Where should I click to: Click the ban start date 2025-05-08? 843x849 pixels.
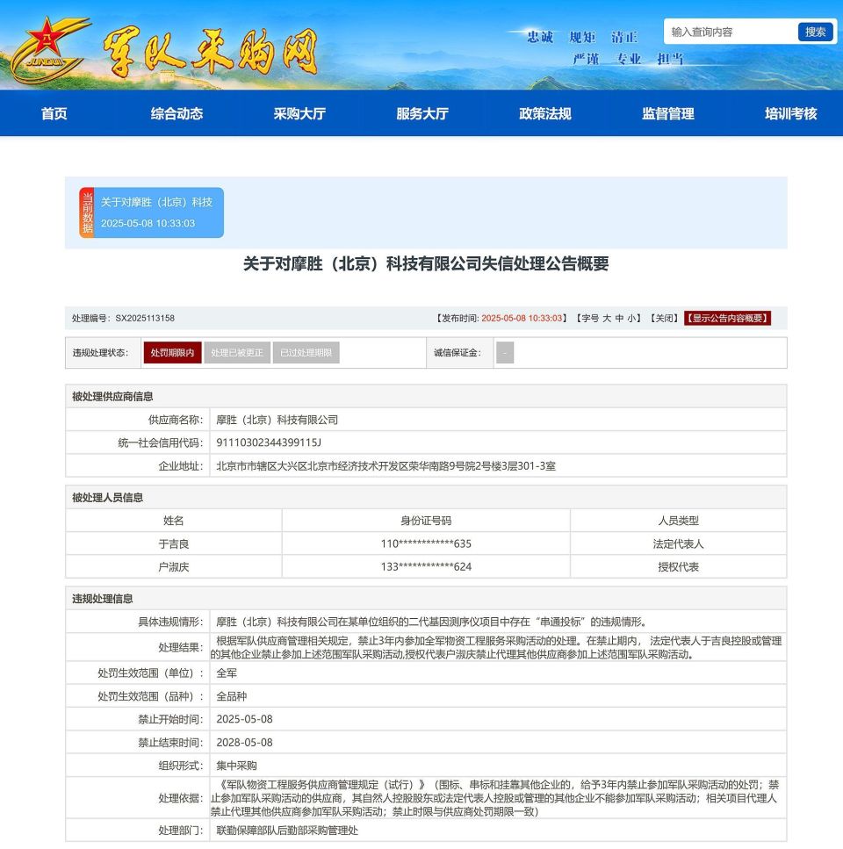244,719
